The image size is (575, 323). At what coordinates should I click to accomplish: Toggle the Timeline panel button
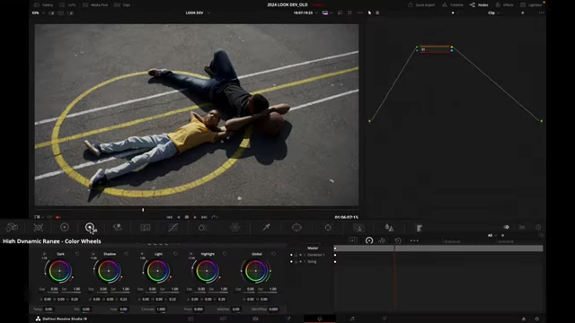[453, 5]
